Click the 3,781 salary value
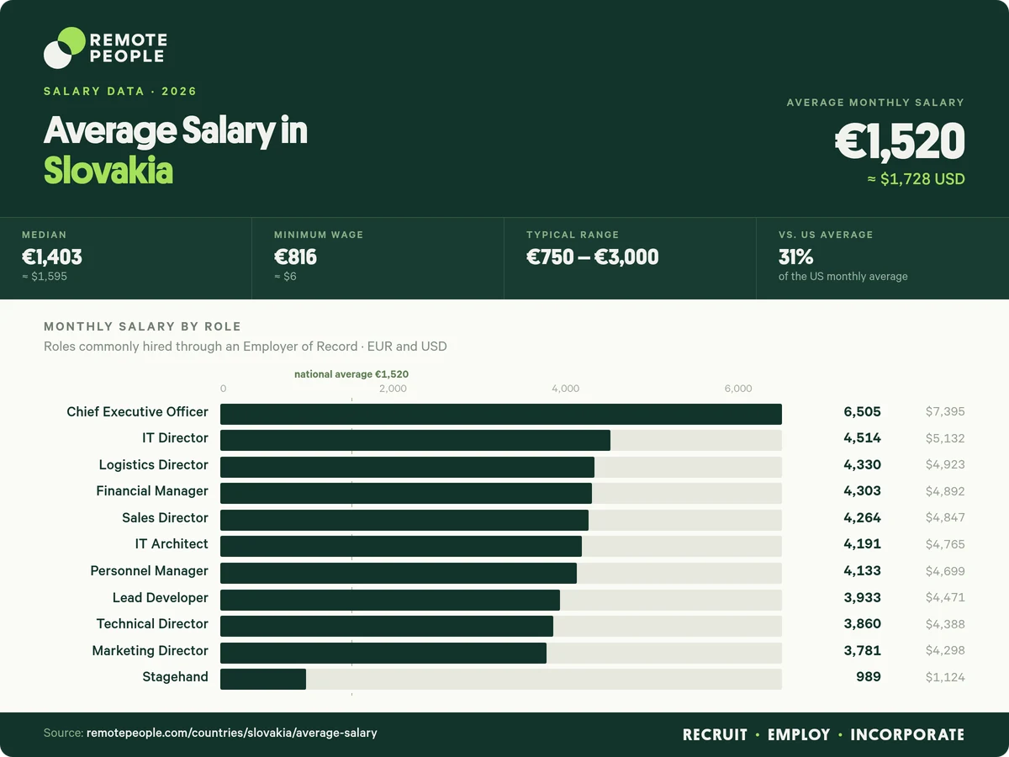The image size is (1009, 757). click(863, 651)
